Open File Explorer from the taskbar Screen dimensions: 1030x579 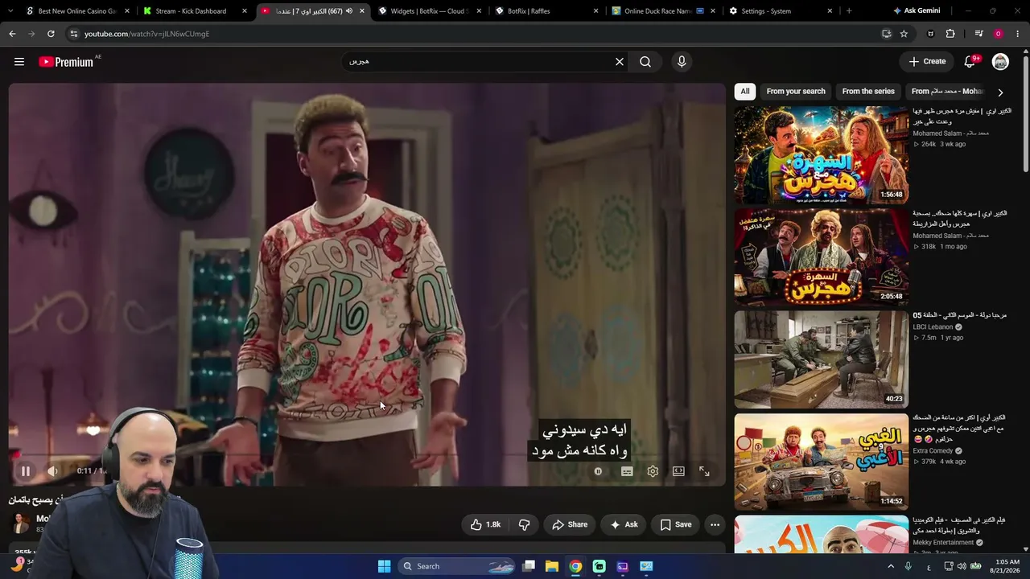552,566
